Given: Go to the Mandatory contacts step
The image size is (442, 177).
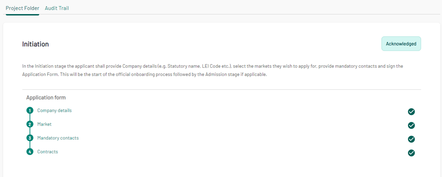Looking at the screenshot, I should 58,138.
